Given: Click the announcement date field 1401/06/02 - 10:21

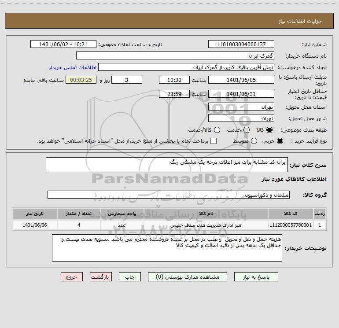Looking at the screenshot, I should pos(63,44).
